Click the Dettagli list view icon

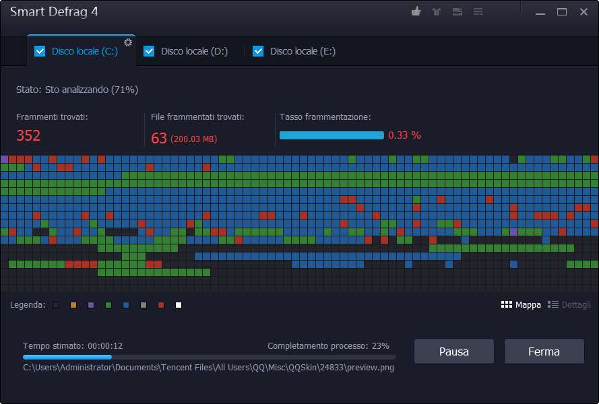click(553, 304)
